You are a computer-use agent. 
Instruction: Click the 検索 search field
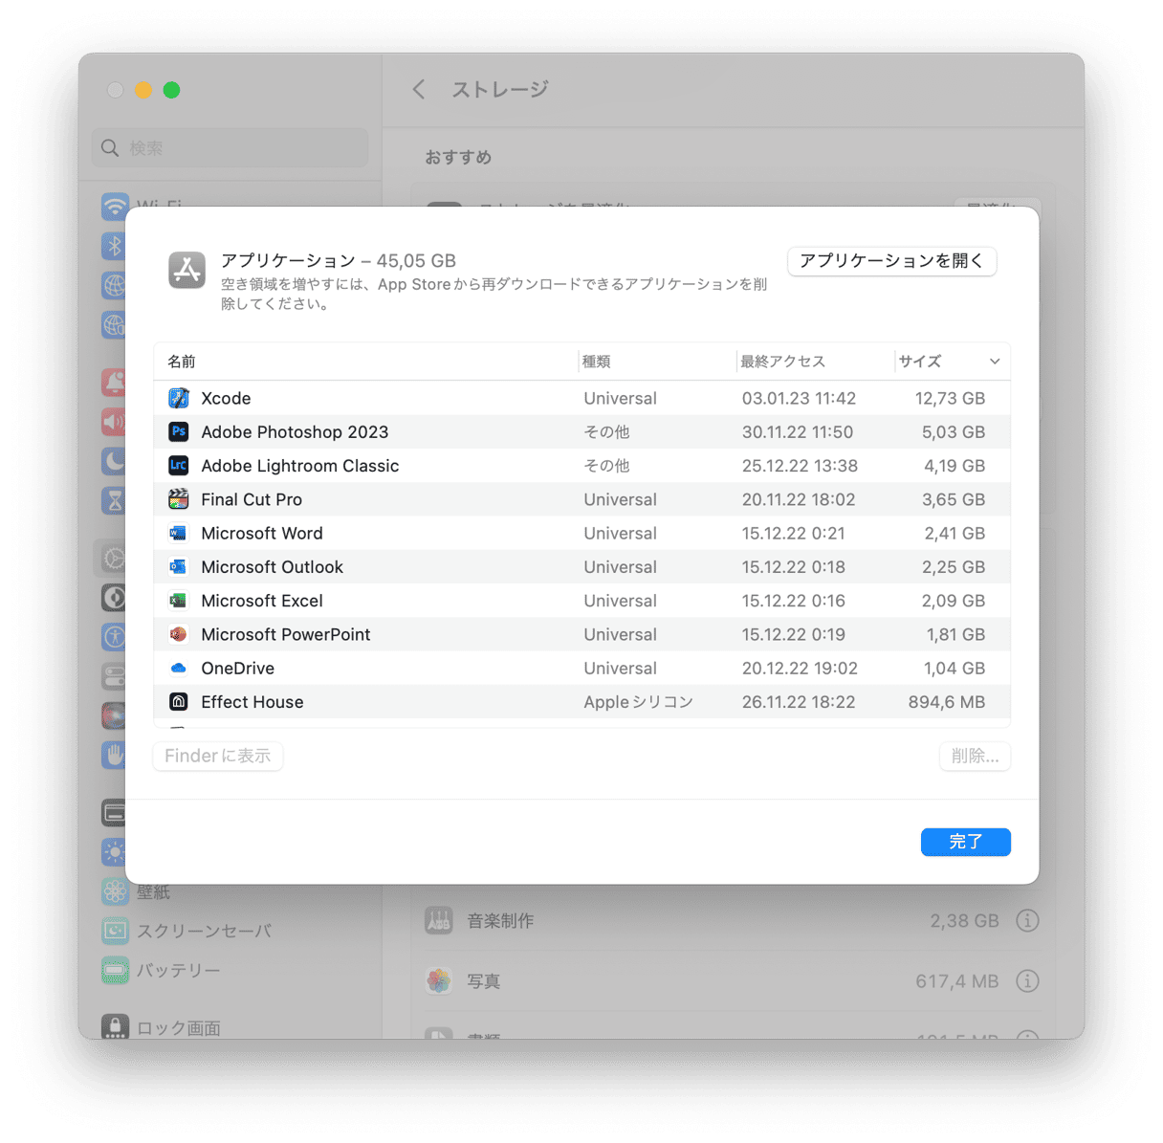(230, 148)
